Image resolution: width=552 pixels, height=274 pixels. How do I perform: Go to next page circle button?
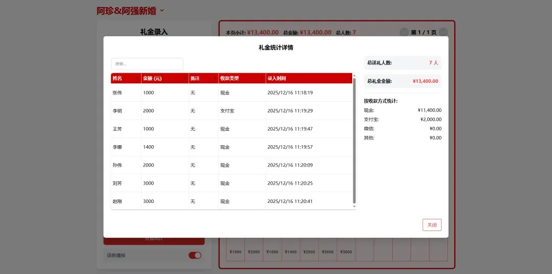point(444,32)
